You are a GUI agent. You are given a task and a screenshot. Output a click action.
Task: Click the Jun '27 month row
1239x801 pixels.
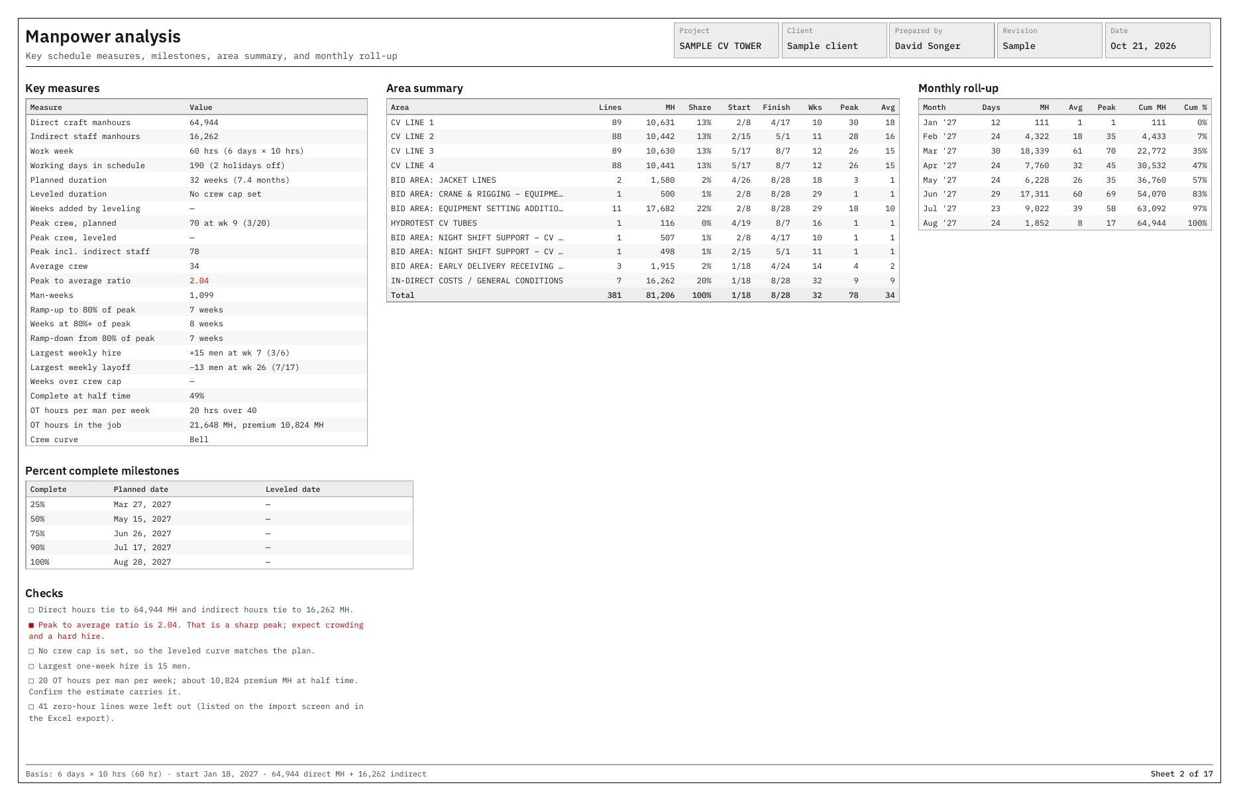pos(1065,194)
